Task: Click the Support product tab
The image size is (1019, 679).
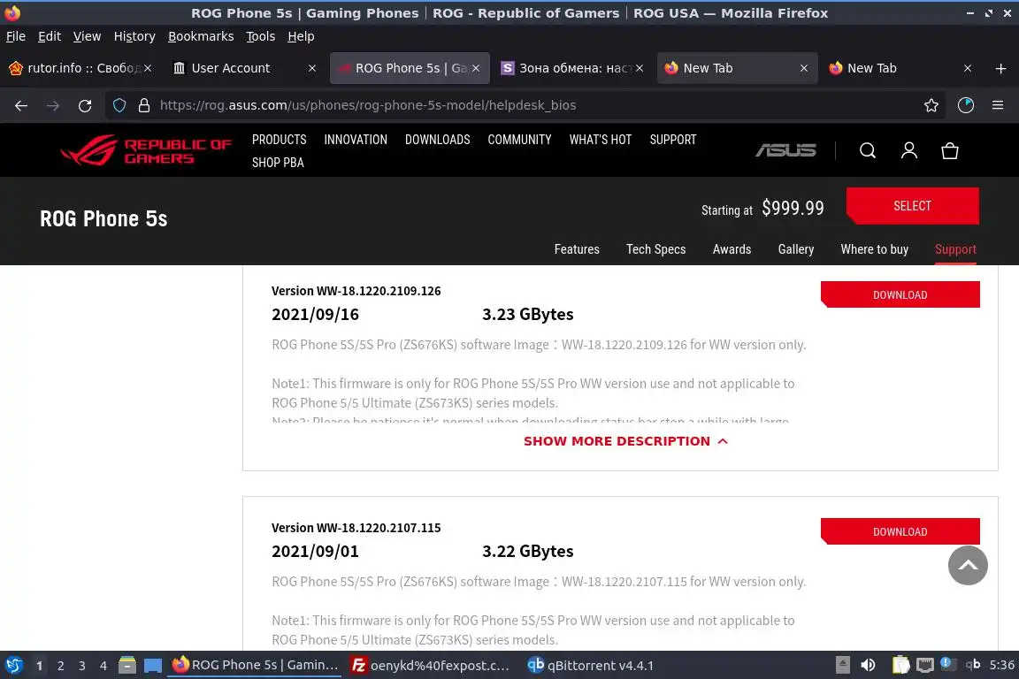Action: (x=955, y=249)
